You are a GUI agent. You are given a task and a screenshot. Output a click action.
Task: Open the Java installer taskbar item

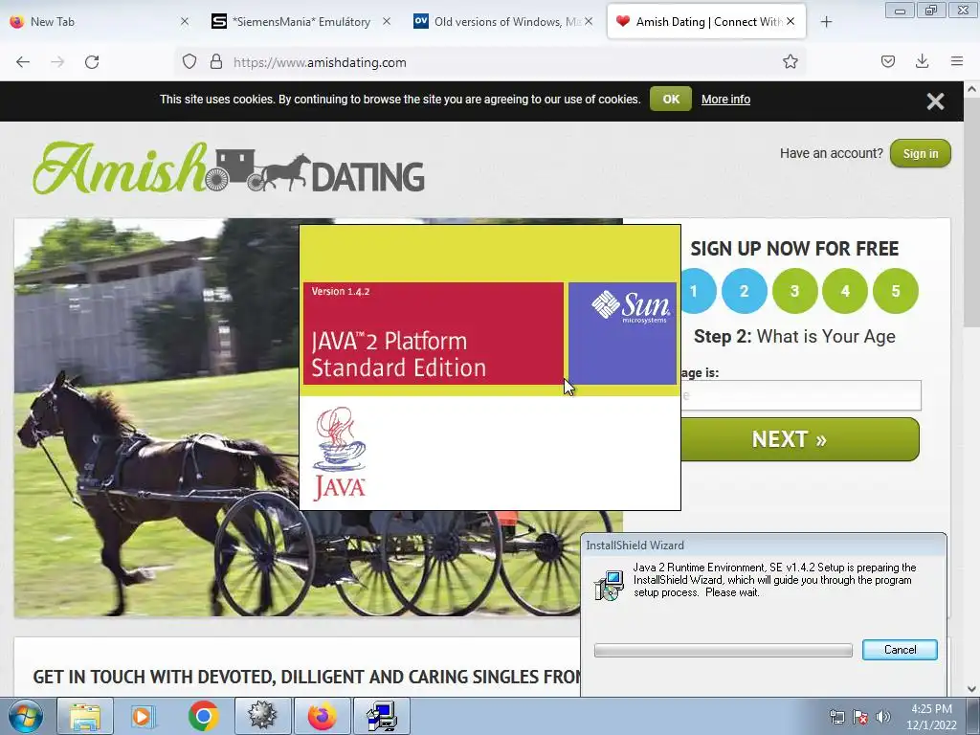click(x=382, y=716)
